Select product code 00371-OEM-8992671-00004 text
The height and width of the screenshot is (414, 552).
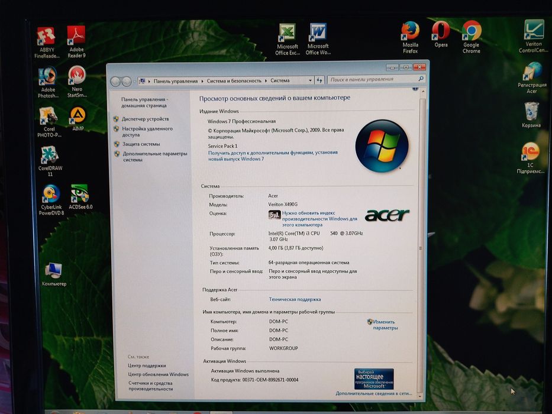click(270, 380)
